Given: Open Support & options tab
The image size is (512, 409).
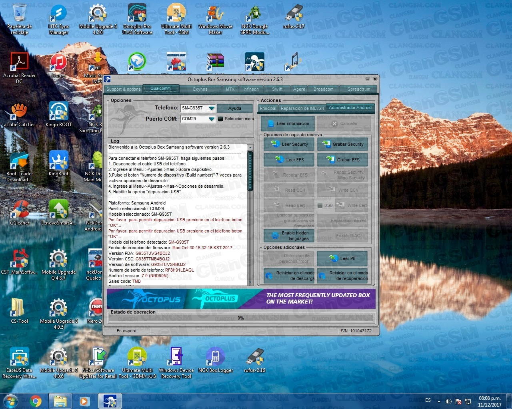Looking at the screenshot, I should pyautogui.click(x=124, y=89).
